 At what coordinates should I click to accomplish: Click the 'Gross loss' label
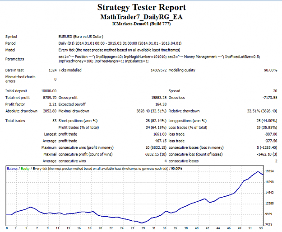pos(176,98)
